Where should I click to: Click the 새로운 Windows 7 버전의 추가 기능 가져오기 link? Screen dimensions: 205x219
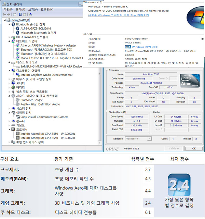point(119,15)
